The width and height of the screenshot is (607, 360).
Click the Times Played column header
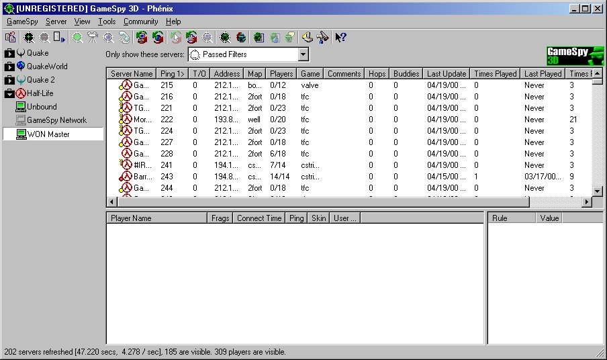point(495,74)
